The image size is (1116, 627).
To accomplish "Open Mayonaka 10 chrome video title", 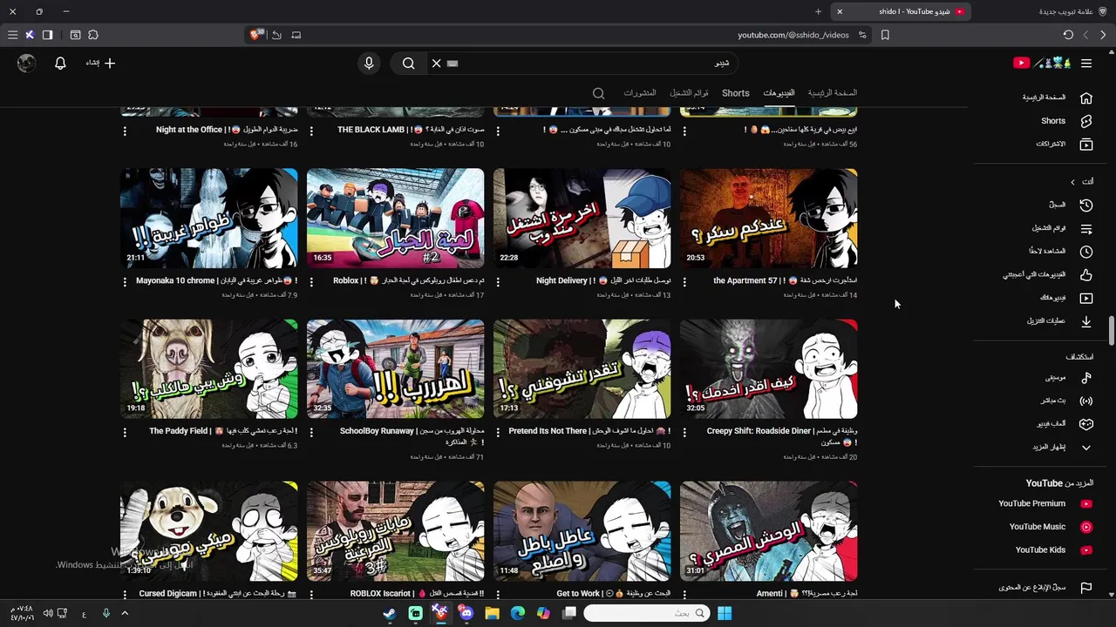I will click(x=216, y=281).
